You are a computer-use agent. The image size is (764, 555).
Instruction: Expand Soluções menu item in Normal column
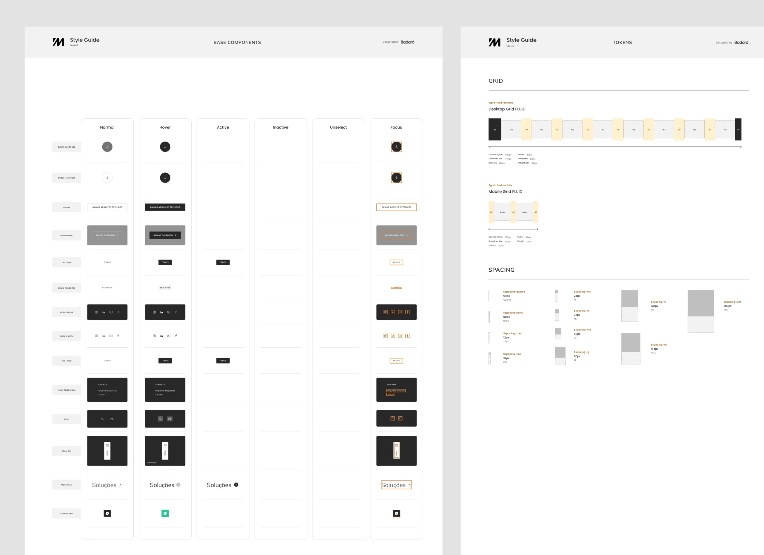coord(121,485)
